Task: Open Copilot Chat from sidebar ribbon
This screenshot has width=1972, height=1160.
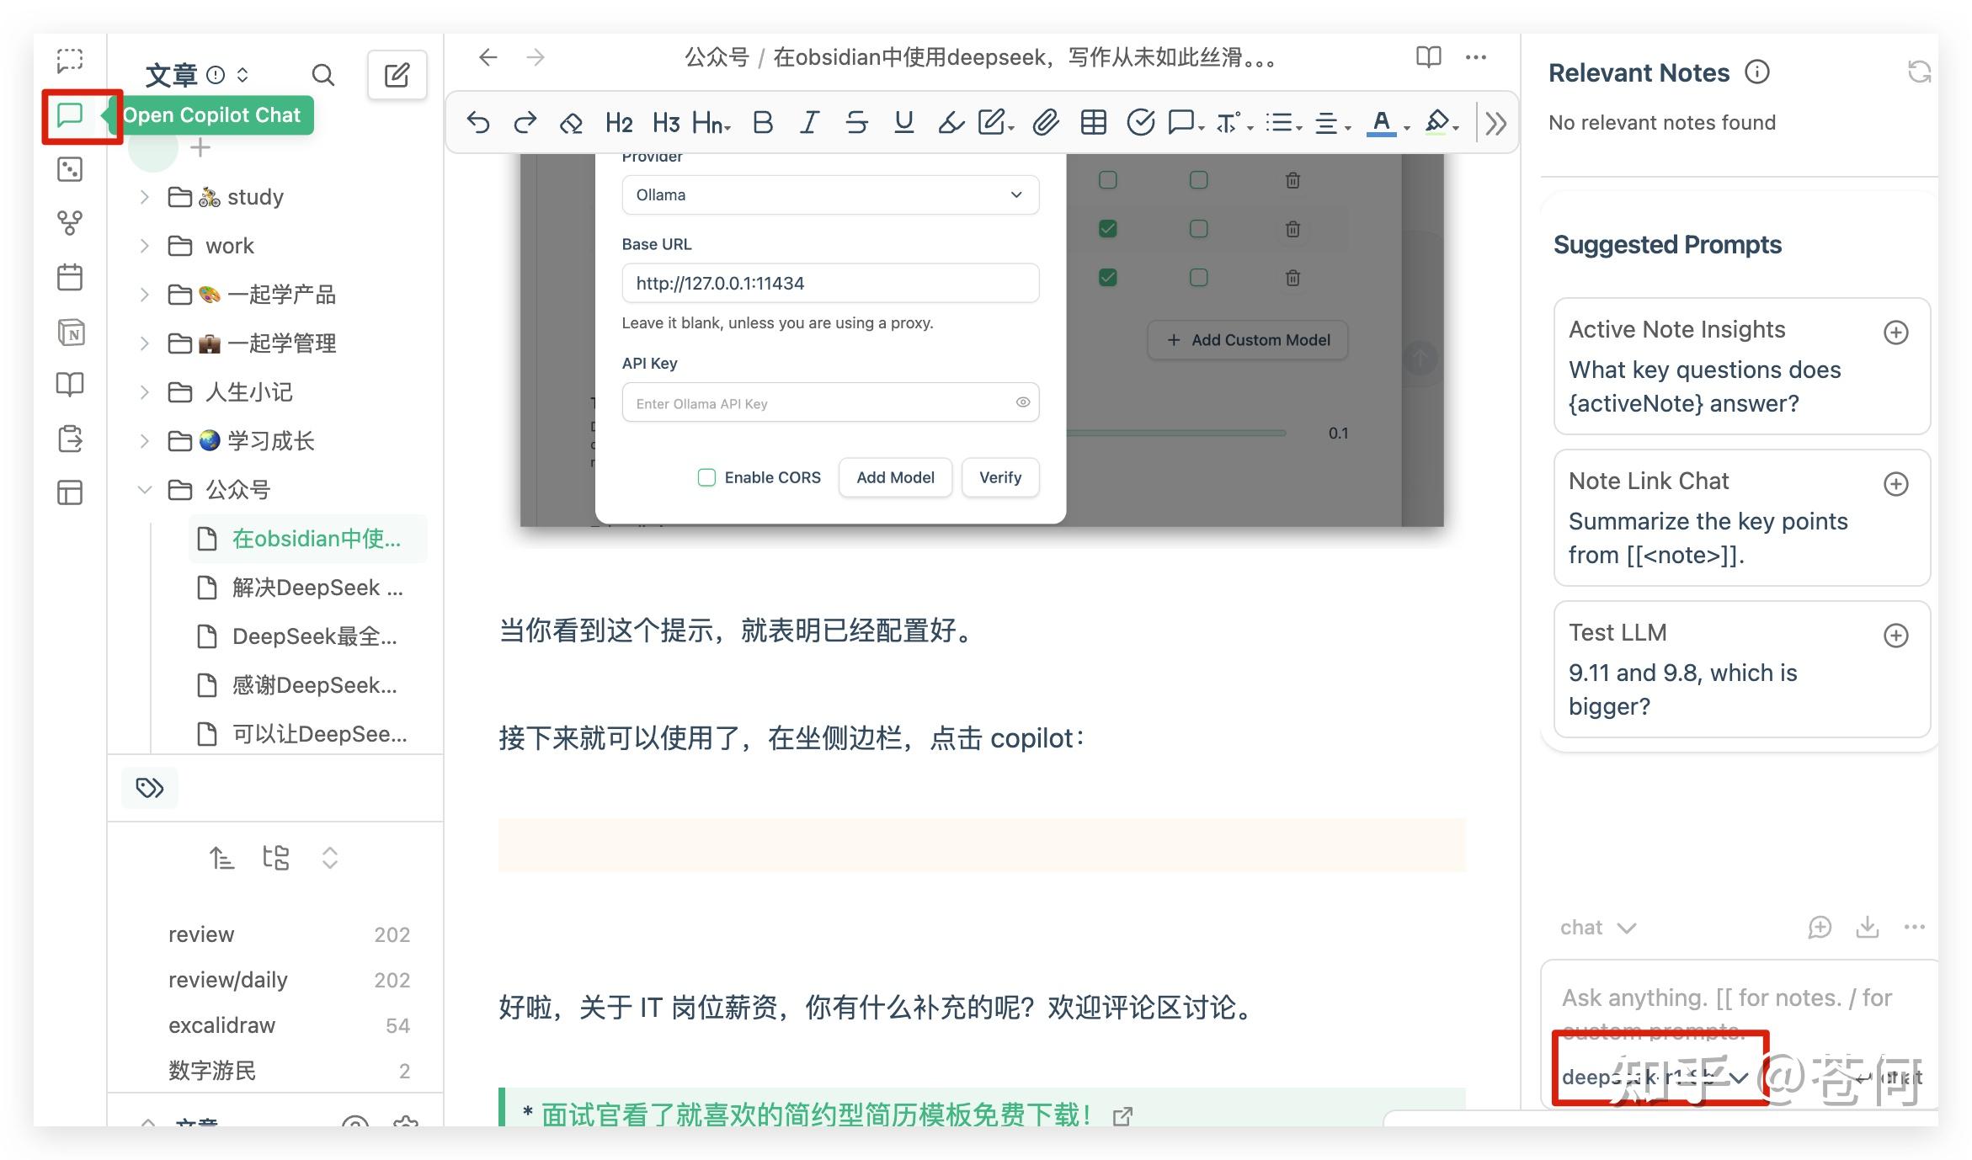Action: 70,115
